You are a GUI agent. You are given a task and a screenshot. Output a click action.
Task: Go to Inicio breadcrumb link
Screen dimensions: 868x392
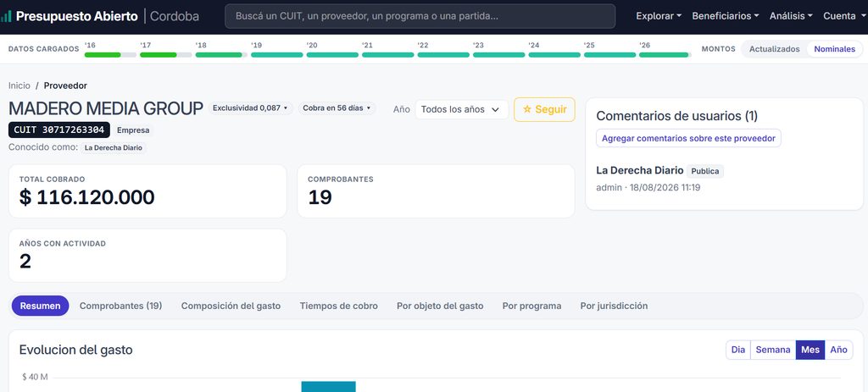19,86
